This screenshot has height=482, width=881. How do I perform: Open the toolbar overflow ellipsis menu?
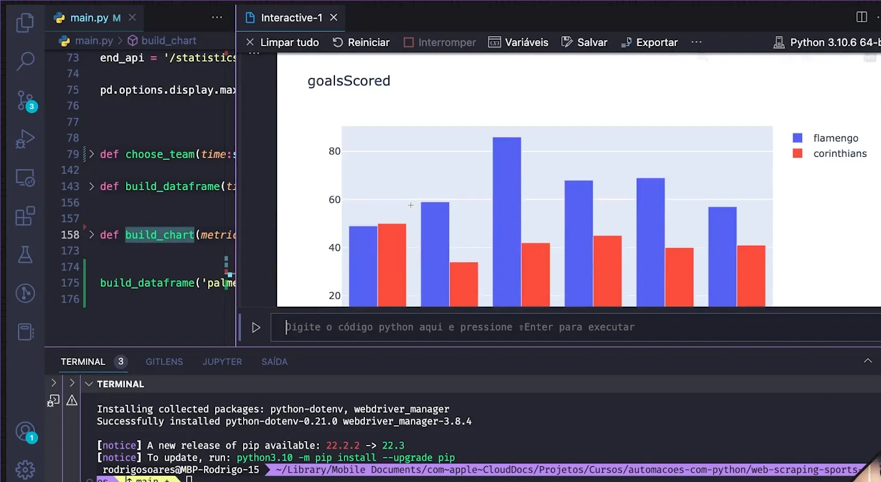tap(696, 42)
